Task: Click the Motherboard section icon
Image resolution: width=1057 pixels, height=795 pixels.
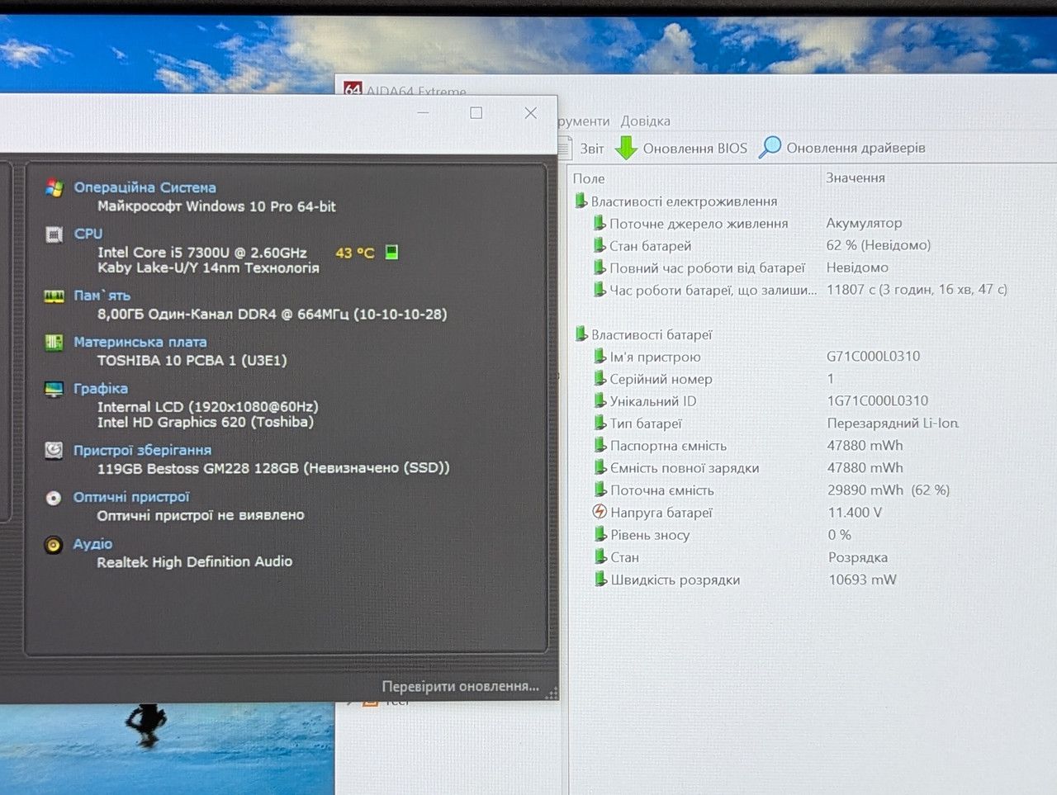Action: coord(55,342)
